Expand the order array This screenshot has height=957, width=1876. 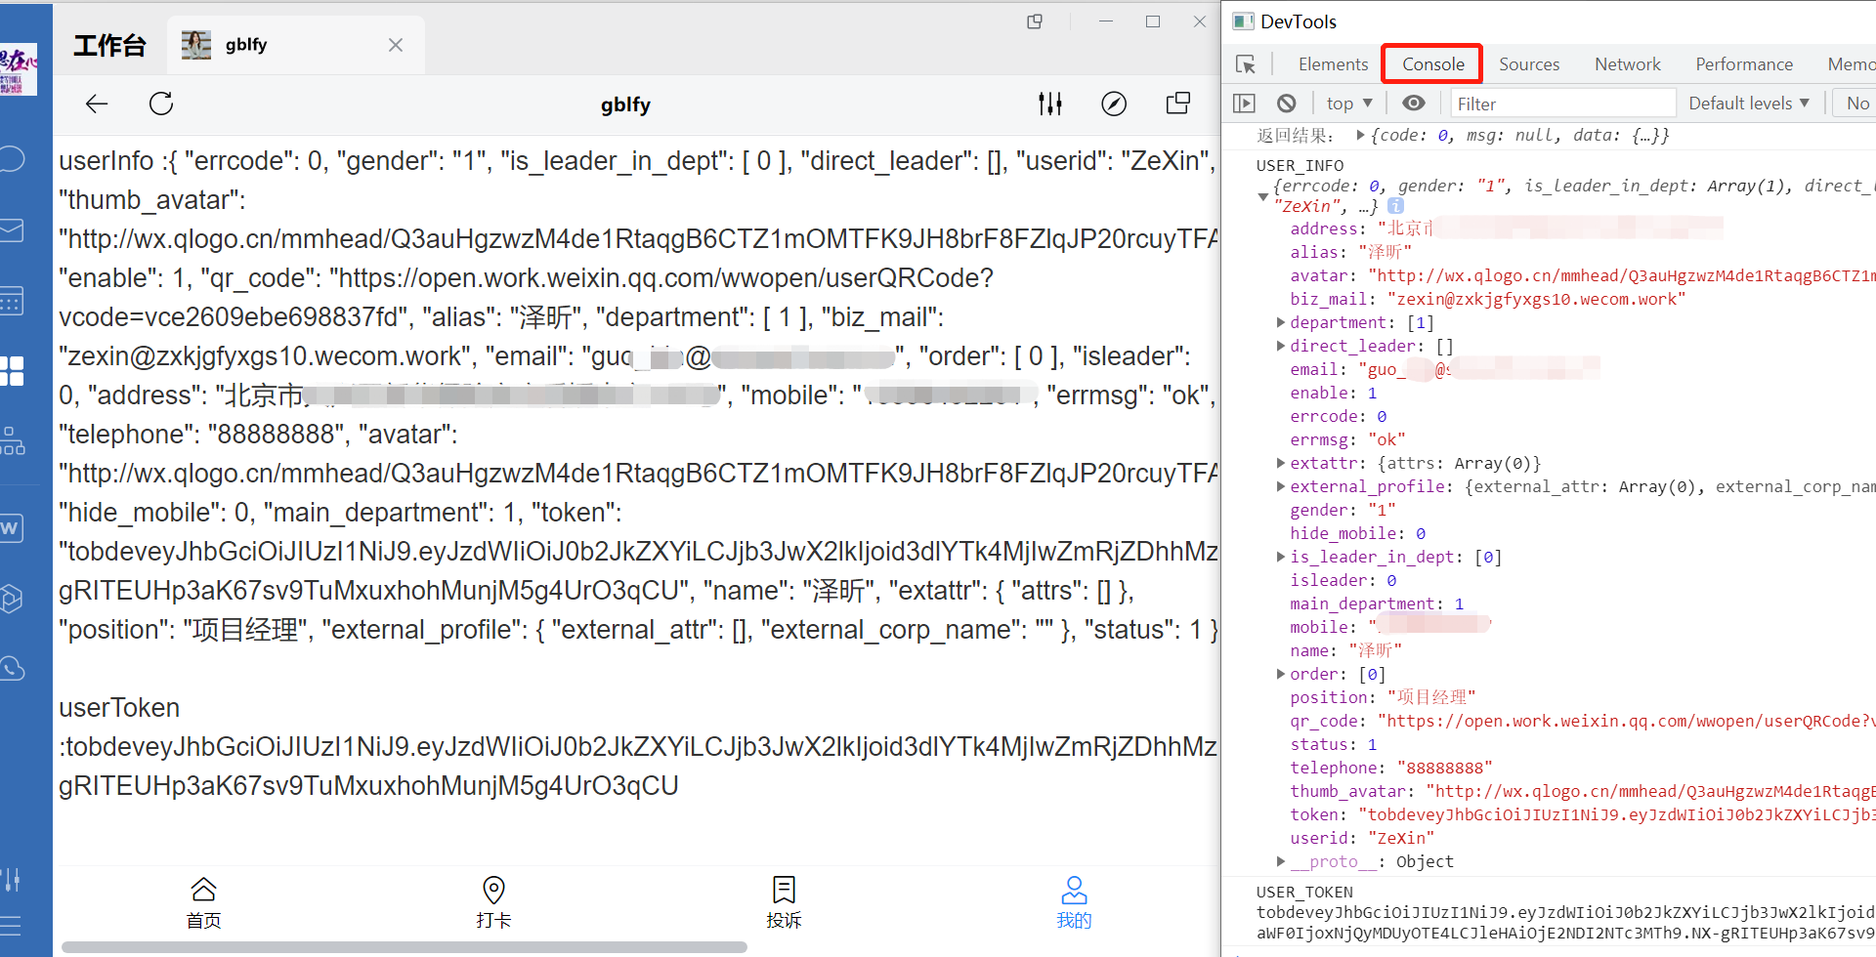tap(1281, 674)
